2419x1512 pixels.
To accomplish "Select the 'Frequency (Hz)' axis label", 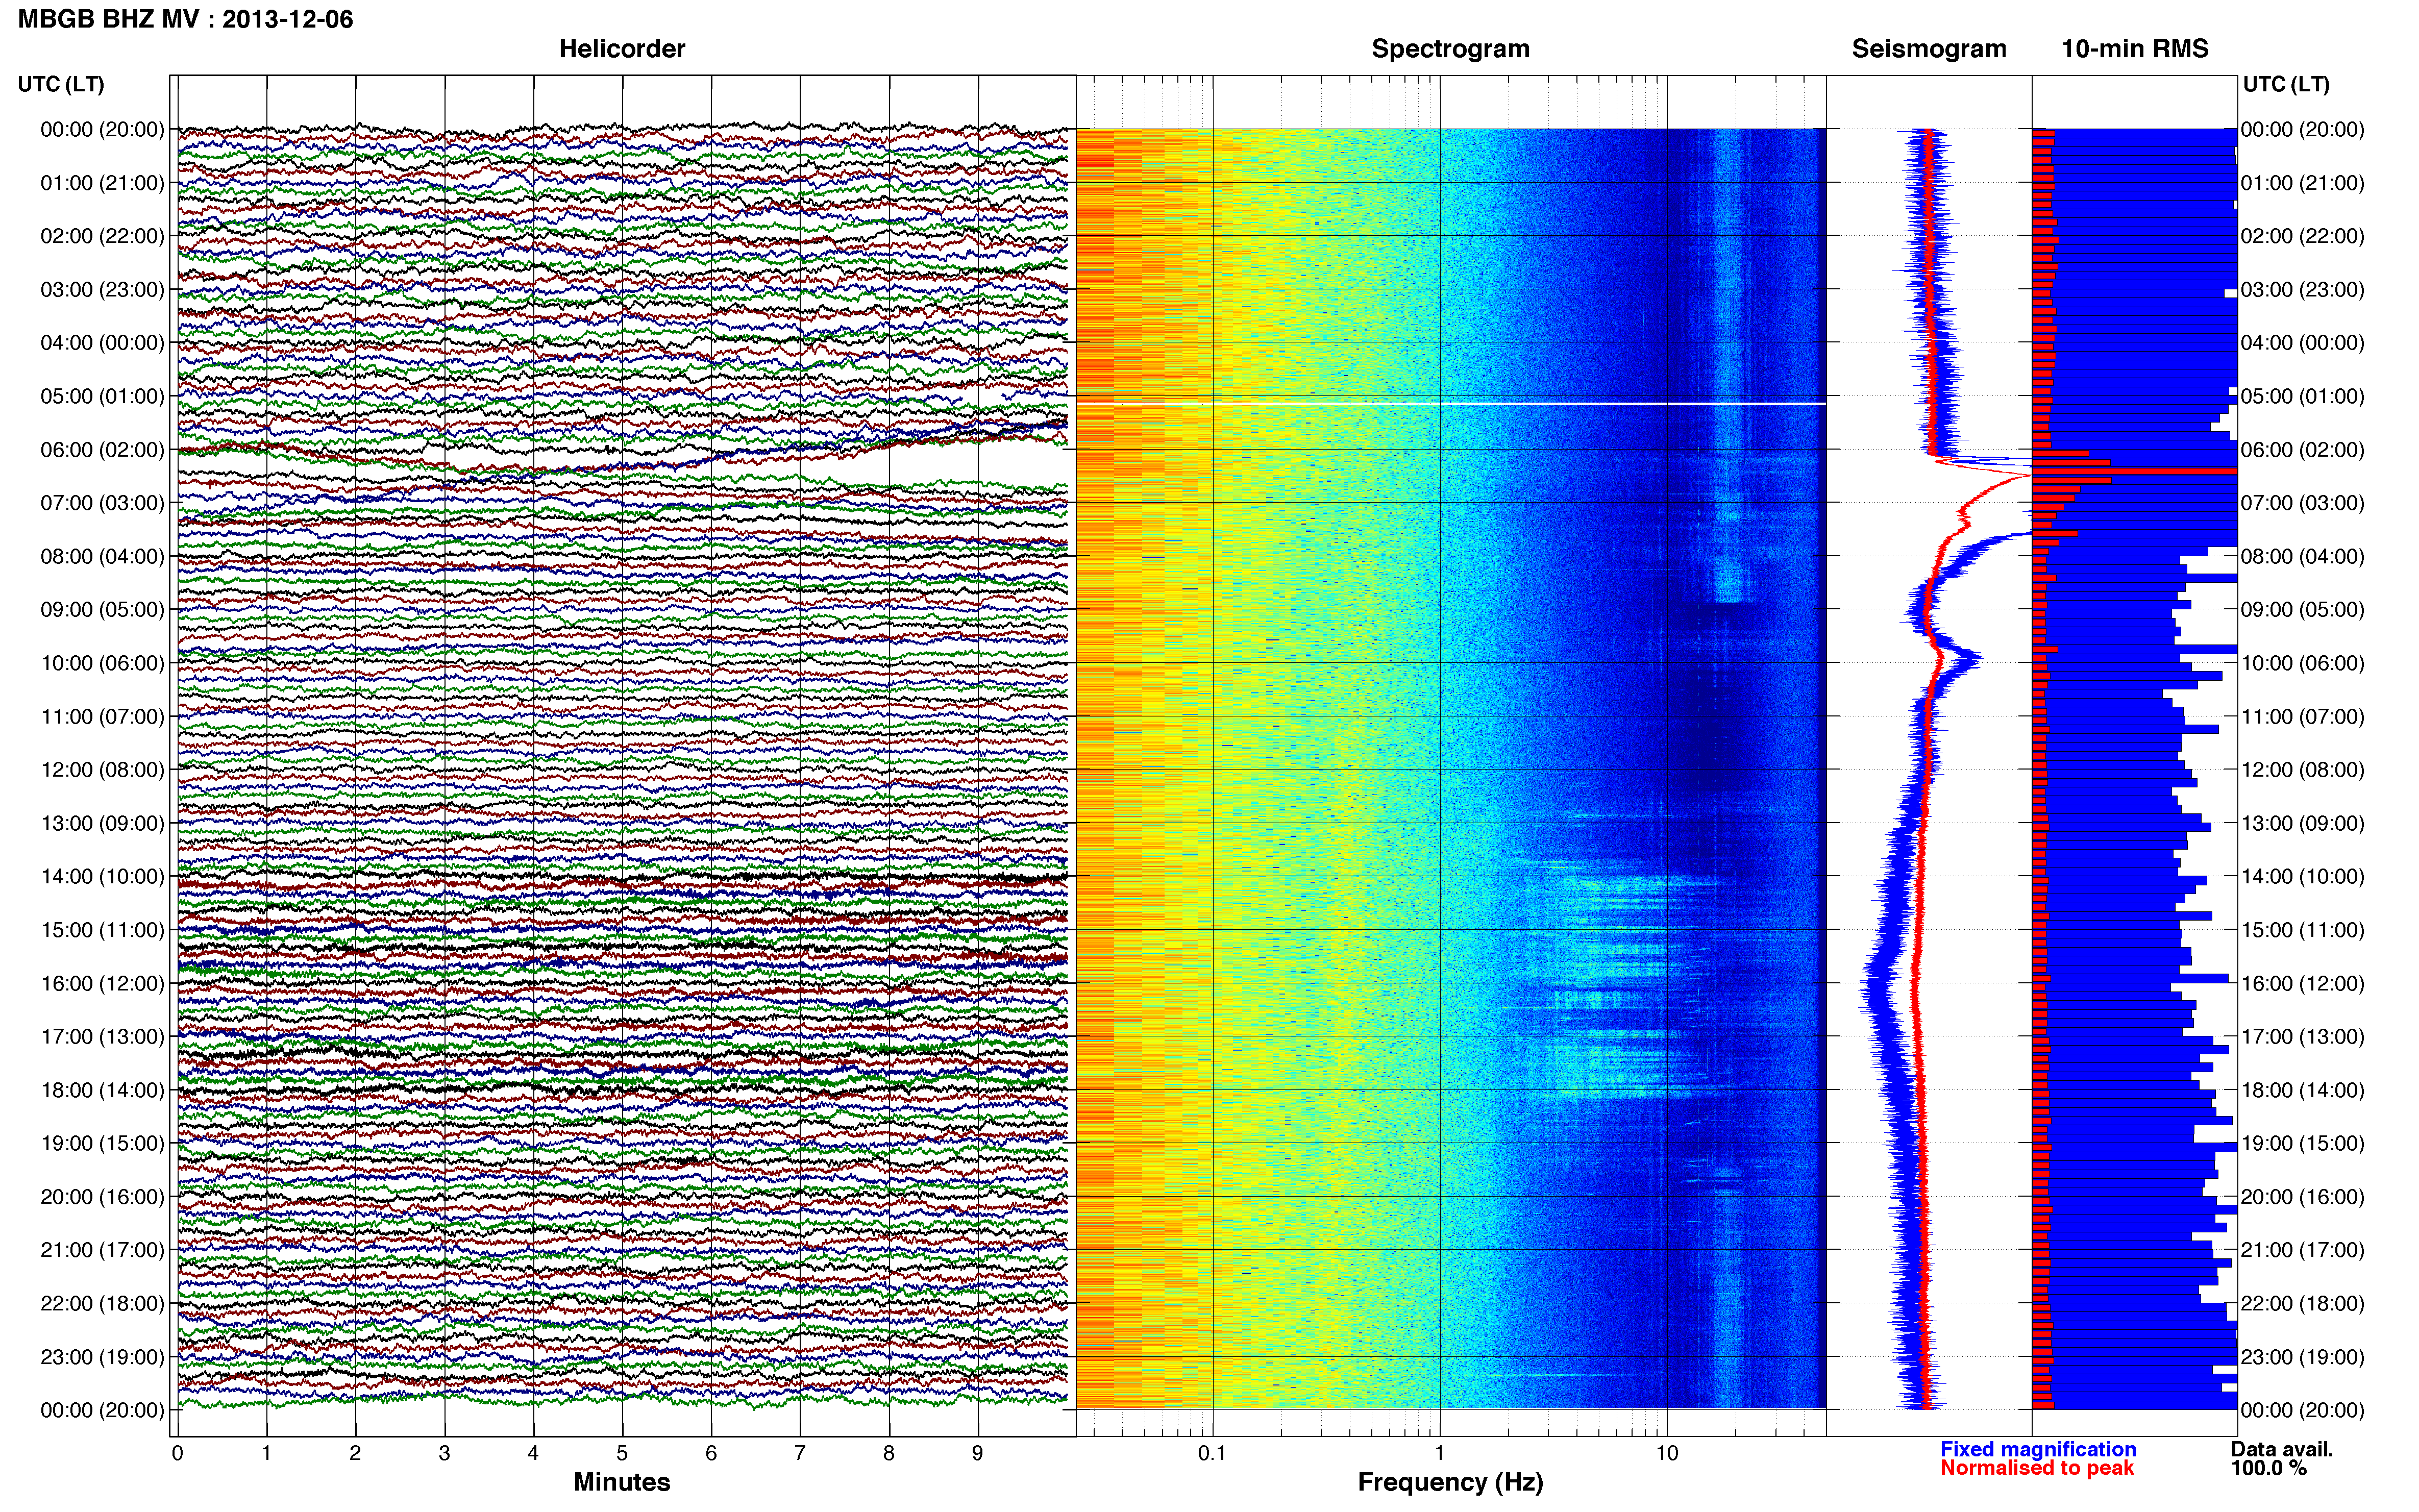I will point(1450,1482).
